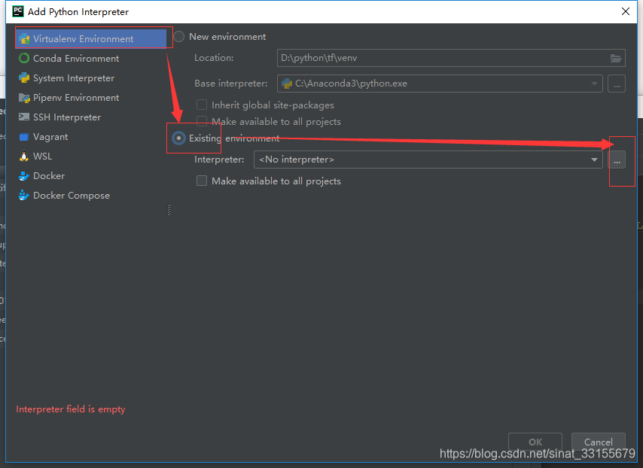Choose System Interpreter in the list

91,77
